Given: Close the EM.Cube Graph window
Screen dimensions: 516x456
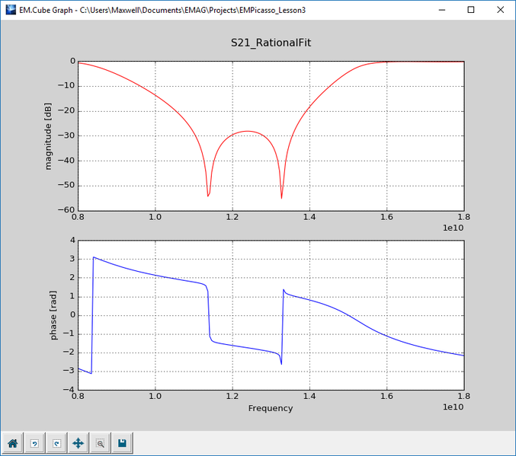Looking at the screenshot, I should click(500, 10).
